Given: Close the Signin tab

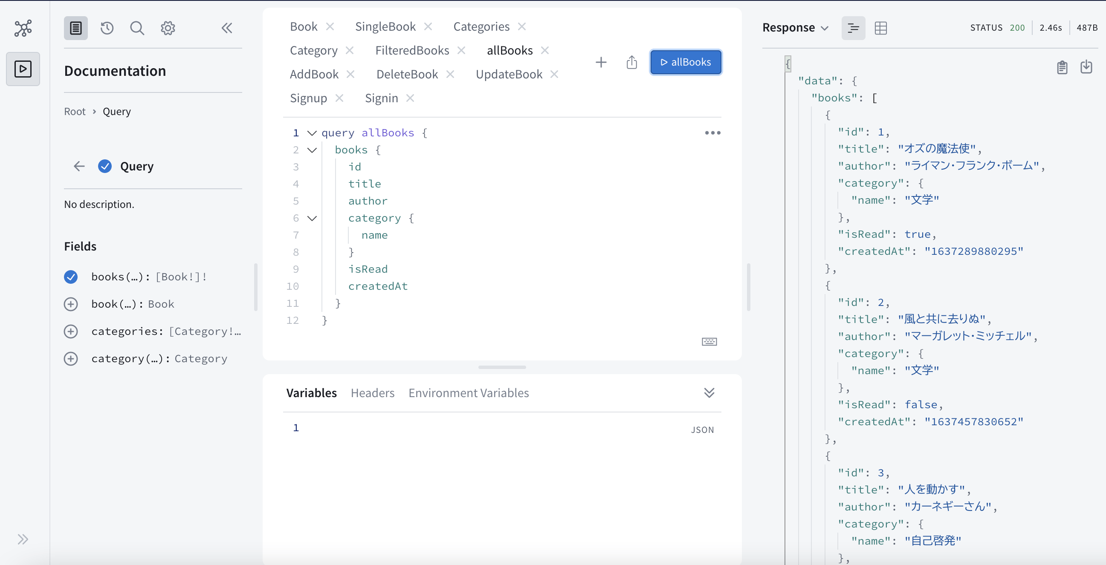Looking at the screenshot, I should tap(410, 98).
